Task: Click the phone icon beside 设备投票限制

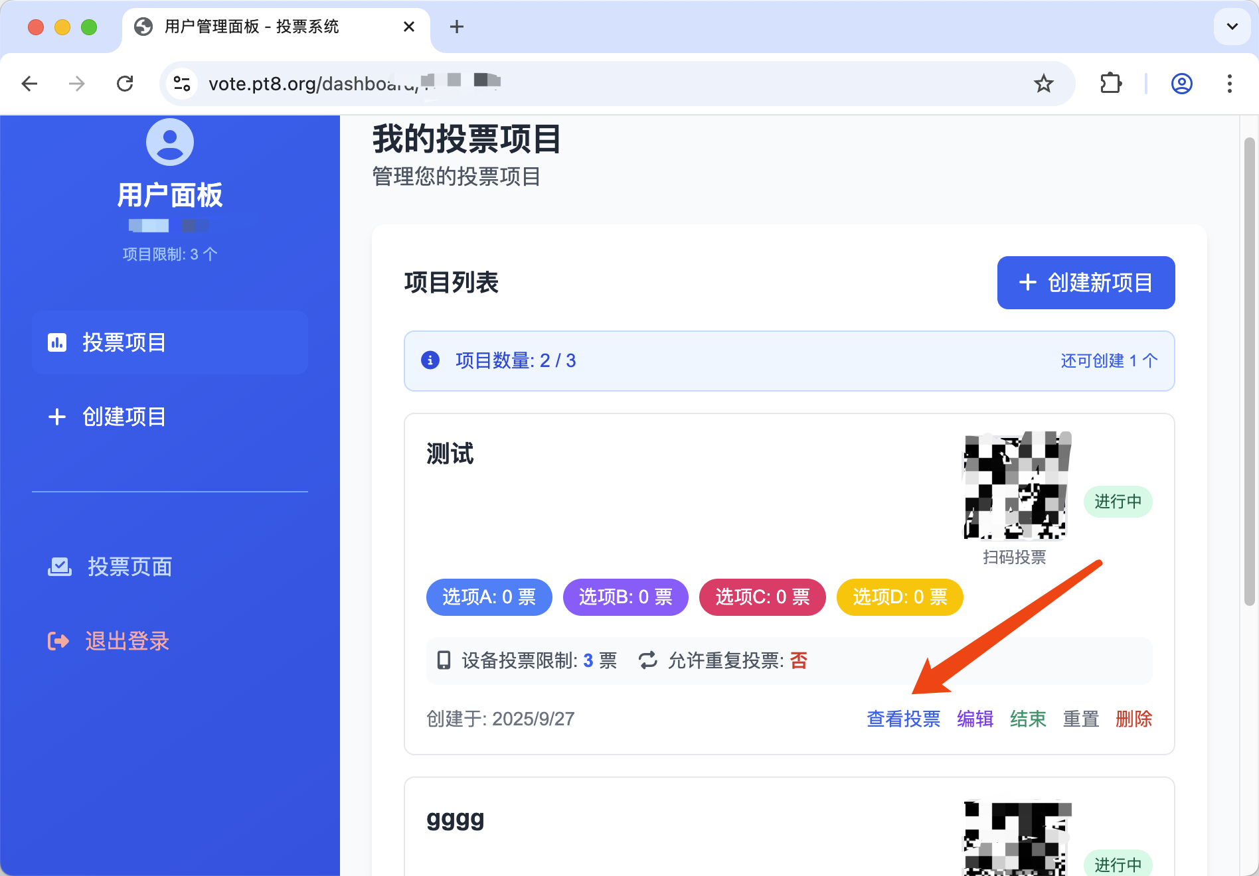Action: 444,660
